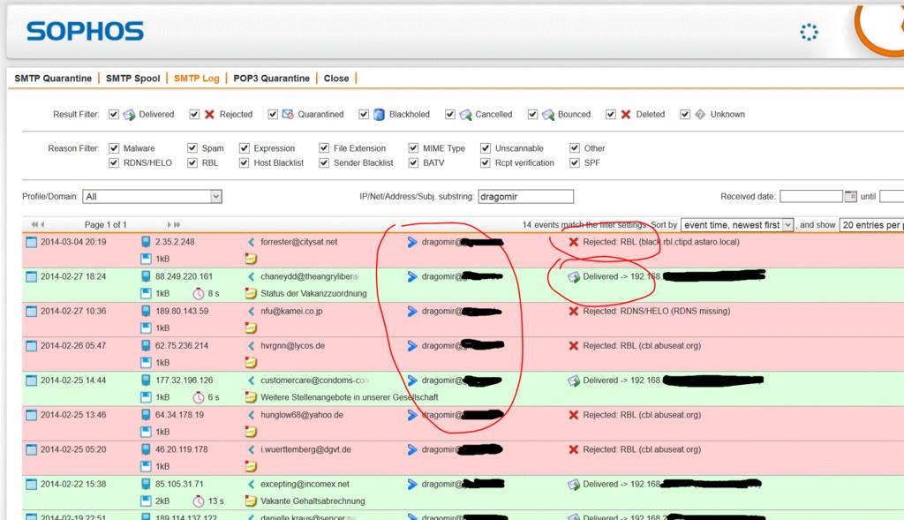This screenshot has height=520, width=904.
Task: Toggle the Deleted filter checkbox
Action: click(611, 114)
